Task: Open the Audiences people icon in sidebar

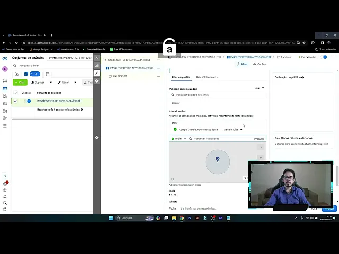Action: (5, 104)
